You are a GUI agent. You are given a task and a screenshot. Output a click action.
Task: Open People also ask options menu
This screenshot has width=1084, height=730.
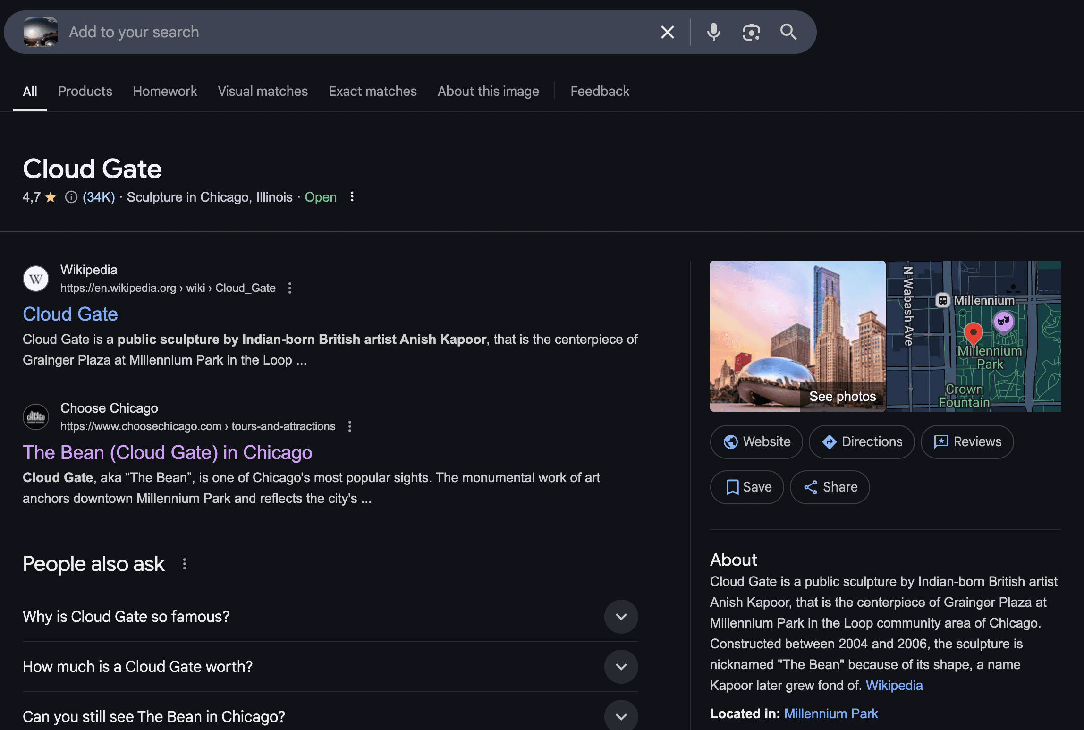point(185,564)
